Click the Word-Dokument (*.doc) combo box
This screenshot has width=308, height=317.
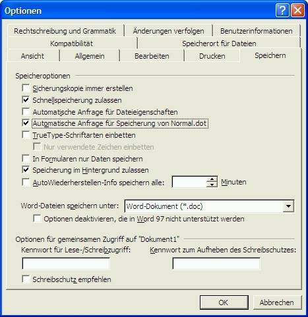(209, 206)
